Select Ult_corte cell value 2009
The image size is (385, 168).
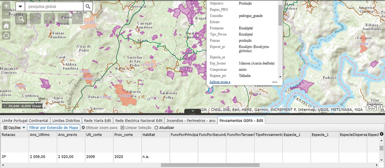point(99,157)
